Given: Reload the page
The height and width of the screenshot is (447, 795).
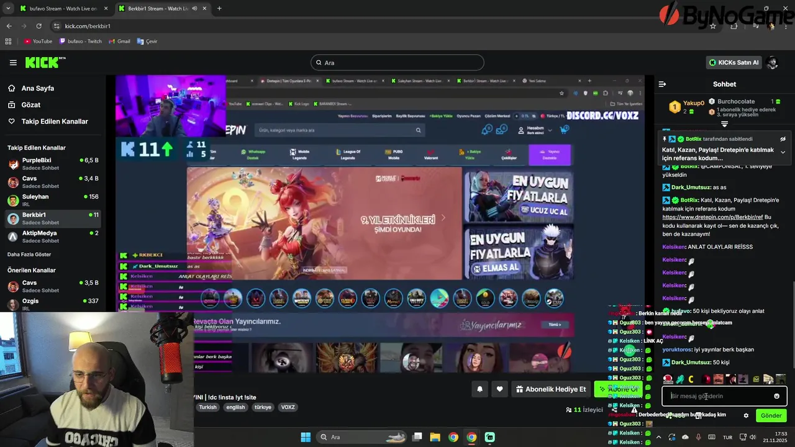Looking at the screenshot, I should click(x=39, y=26).
